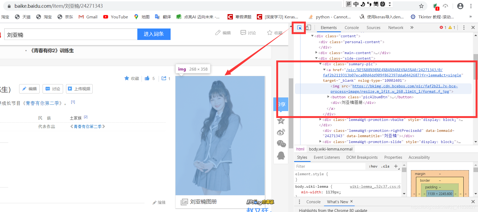Collapse the div class content node
478x212 pixels.
pos(312,36)
